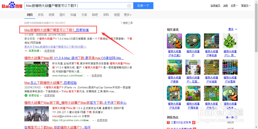Image resolution: width=258 pixels, height=129 pixels.
Task: Open 太平洋下载中心 result link
Action: coord(75,102)
